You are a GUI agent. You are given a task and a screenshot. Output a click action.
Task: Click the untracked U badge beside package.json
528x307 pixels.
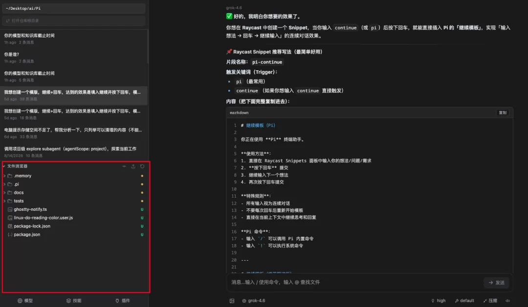tap(142, 235)
